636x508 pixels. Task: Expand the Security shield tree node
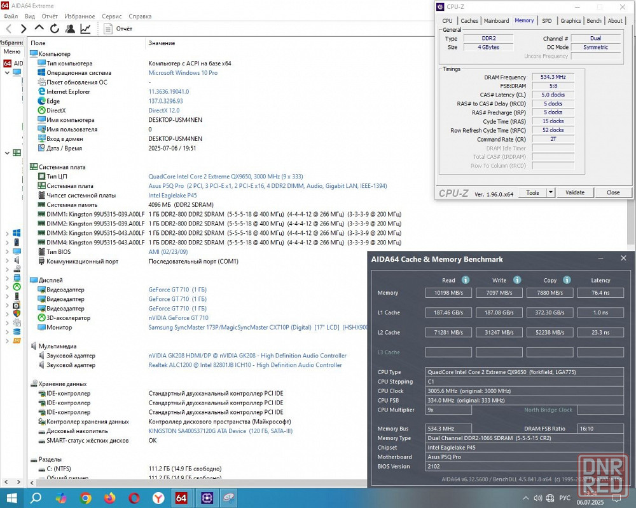pyautogui.click(x=7, y=314)
